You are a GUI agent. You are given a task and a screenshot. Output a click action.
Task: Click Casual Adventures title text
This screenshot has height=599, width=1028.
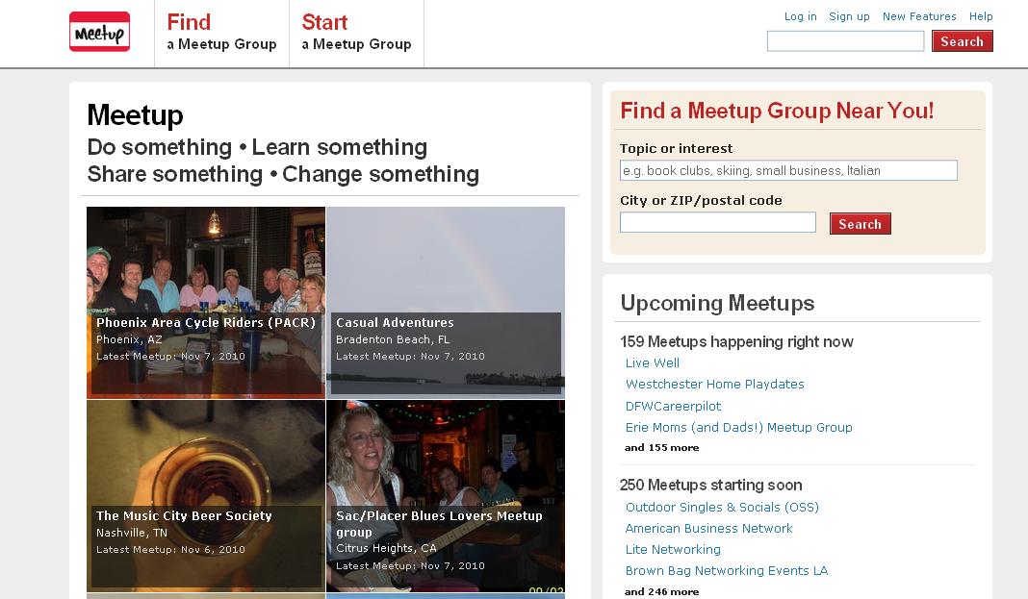click(395, 322)
